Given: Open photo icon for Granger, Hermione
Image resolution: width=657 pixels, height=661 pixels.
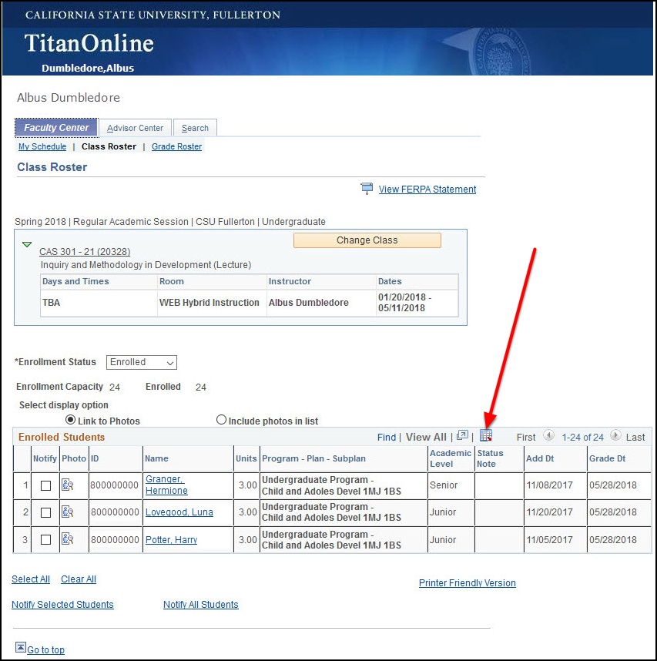Looking at the screenshot, I should 68,485.
